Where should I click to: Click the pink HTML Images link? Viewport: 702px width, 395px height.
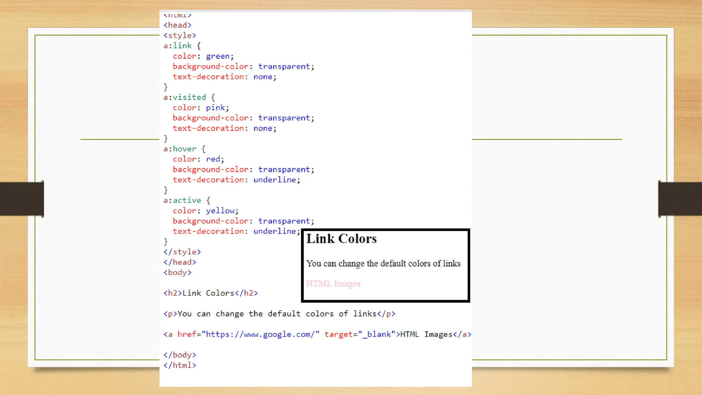[x=333, y=284]
